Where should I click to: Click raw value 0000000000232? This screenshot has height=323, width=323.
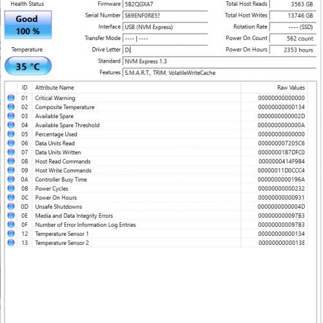tap(281, 189)
